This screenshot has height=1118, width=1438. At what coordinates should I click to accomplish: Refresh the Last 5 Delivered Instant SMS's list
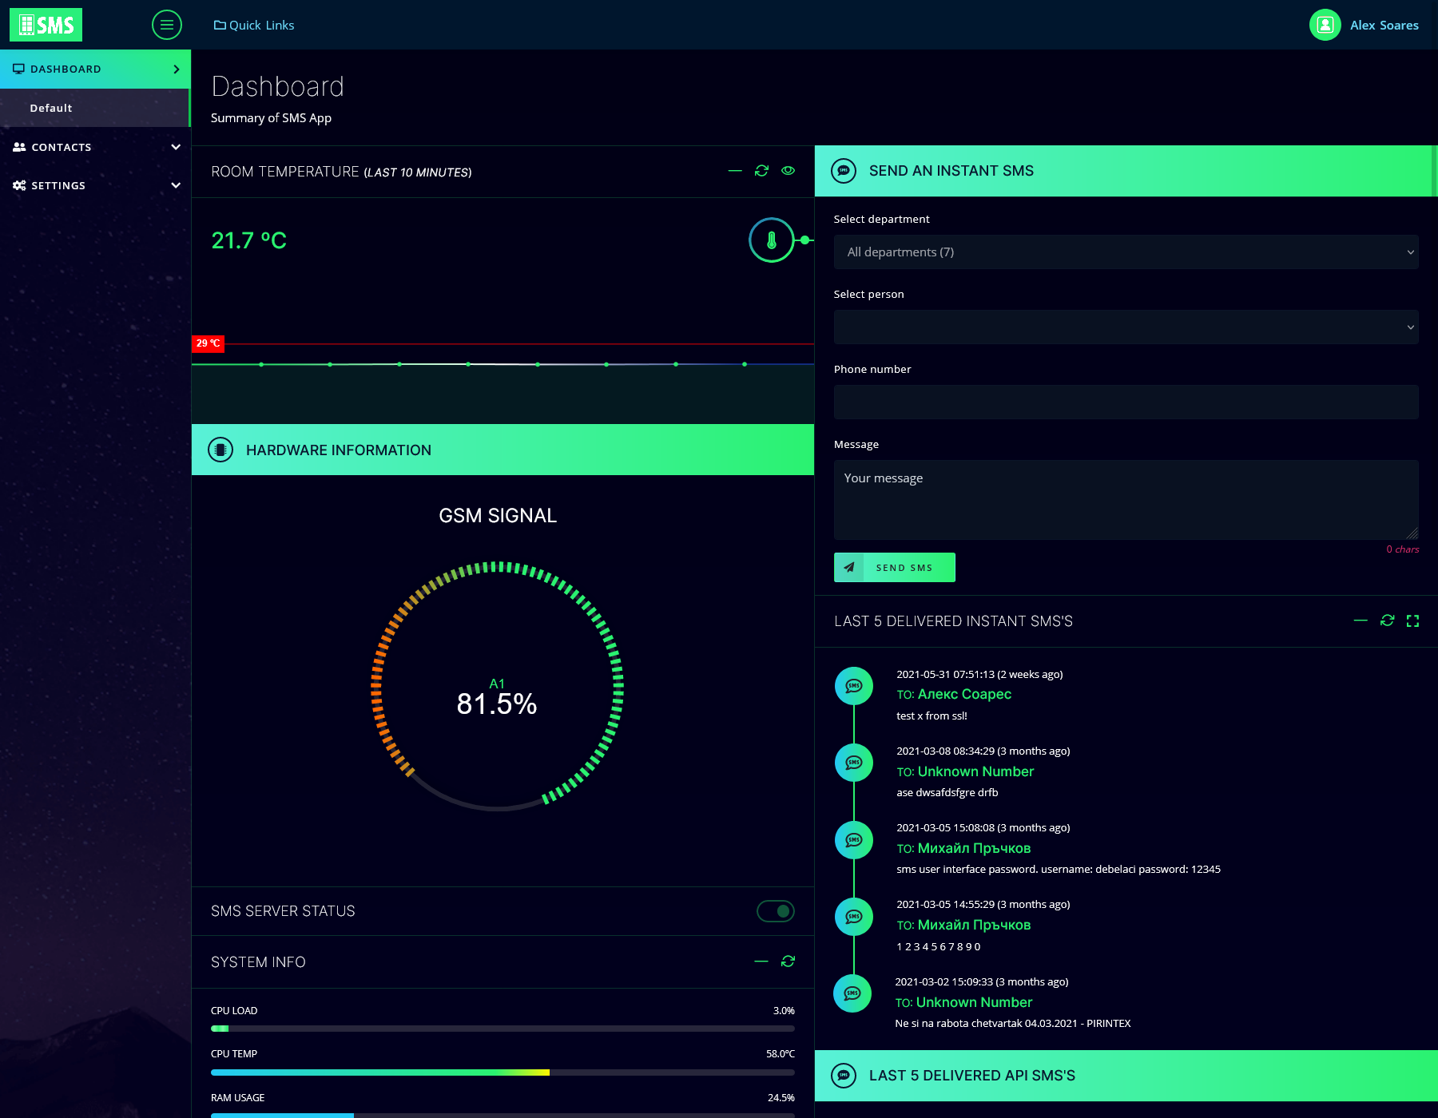coord(1388,620)
